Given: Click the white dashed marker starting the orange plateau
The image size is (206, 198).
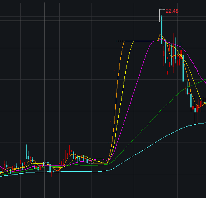Looking at the screenshot, I should (121, 41).
